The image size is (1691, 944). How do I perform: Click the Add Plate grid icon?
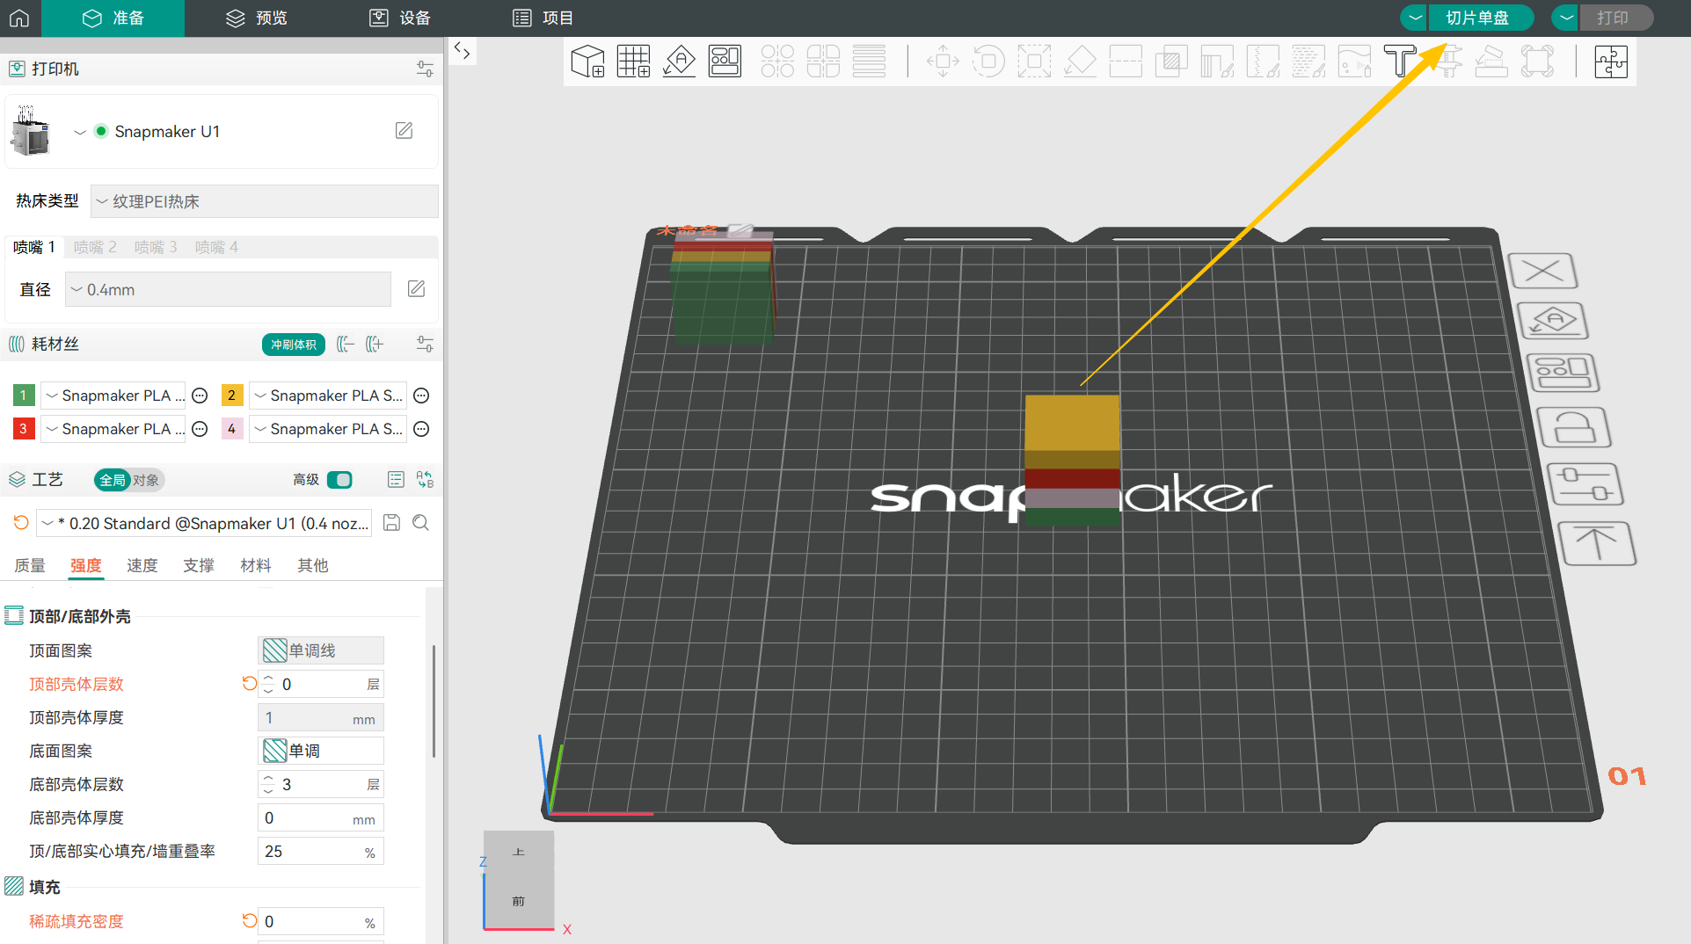tap(633, 62)
